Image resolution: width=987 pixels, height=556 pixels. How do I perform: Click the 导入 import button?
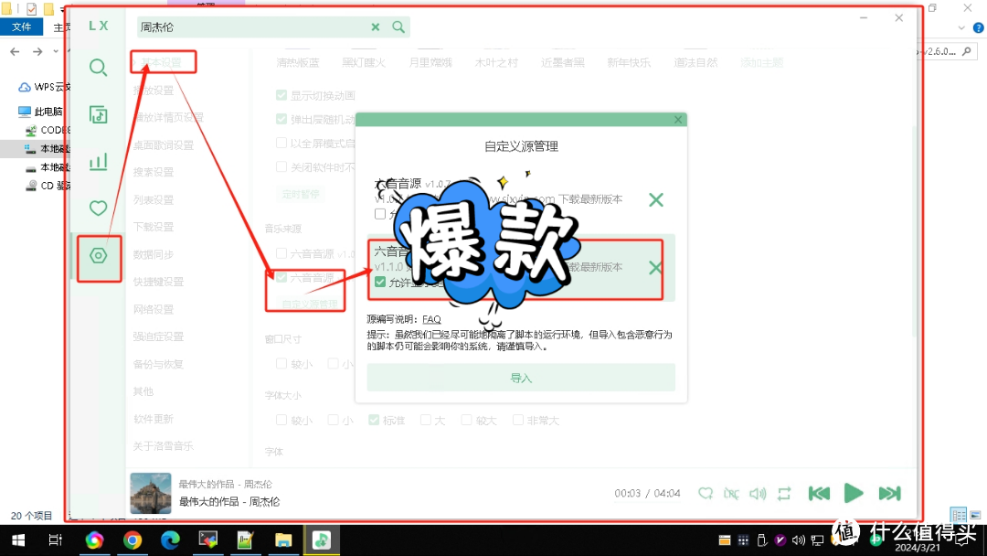pyautogui.click(x=521, y=378)
